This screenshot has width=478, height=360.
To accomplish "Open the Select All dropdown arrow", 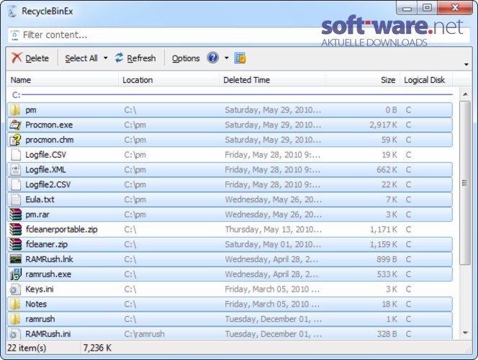I will point(106,58).
